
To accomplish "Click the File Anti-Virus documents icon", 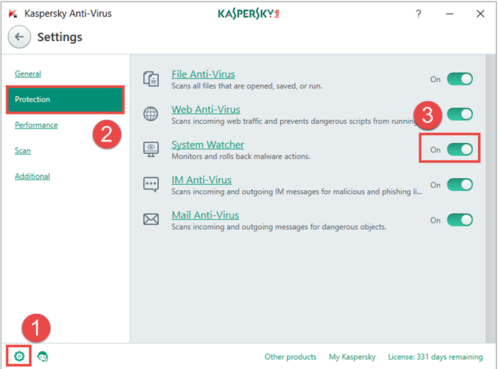I will [151, 79].
